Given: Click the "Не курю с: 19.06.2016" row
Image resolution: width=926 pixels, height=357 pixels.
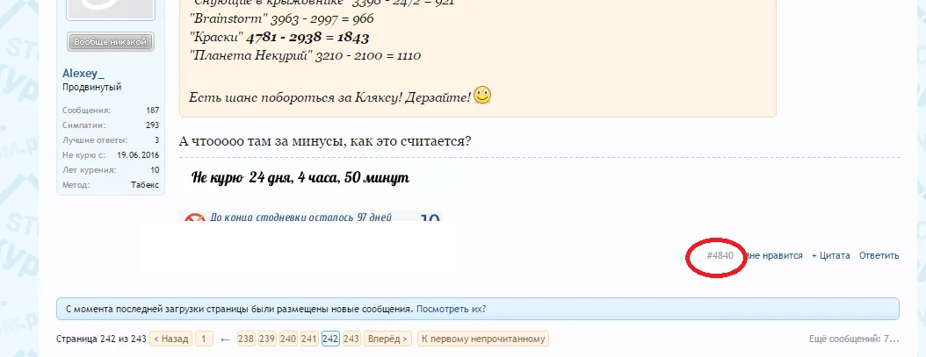Looking at the screenshot, I should pyautogui.click(x=111, y=155).
